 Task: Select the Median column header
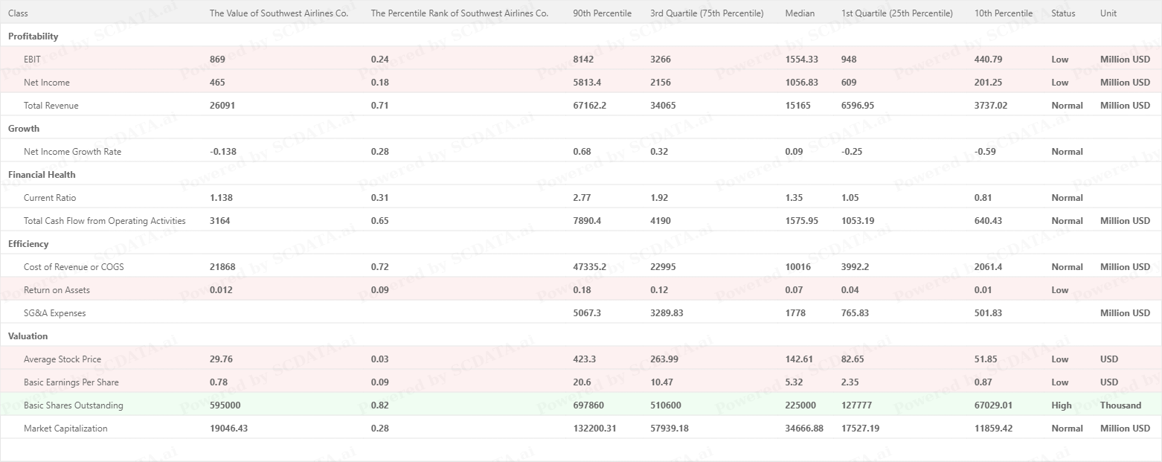coord(800,13)
